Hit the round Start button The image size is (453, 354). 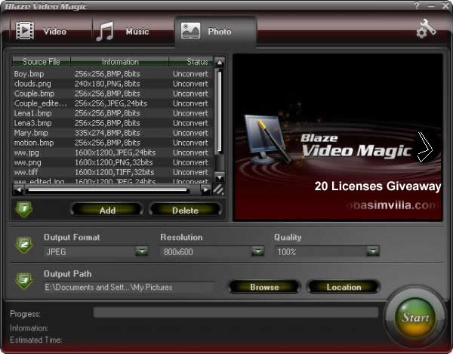point(415,318)
